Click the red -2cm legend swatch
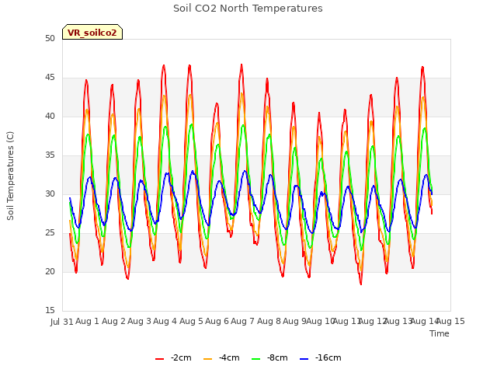Image resolution: width=497 pixels, height=373 pixels. point(159,359)
